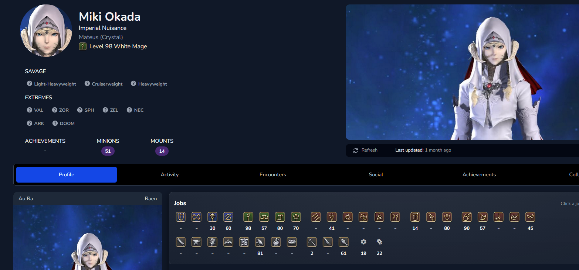Open the Gunbreaker job at level 60

228,217
